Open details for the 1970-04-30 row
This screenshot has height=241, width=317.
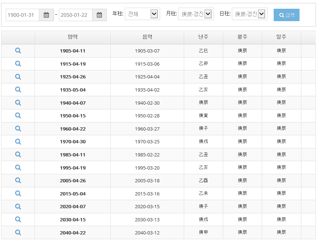click(18, 141)
